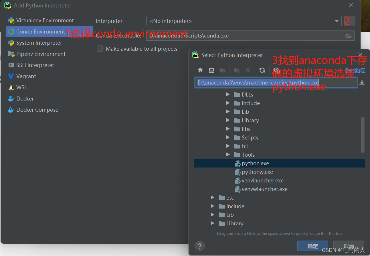Delete selected item with X icon
This screenshot has height=256, width=370.
pyautogui.click(x=248, y=70)
